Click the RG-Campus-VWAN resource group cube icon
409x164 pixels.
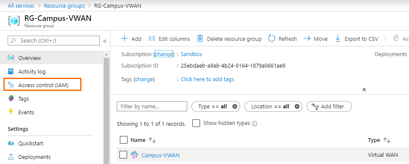coord(14,21)
